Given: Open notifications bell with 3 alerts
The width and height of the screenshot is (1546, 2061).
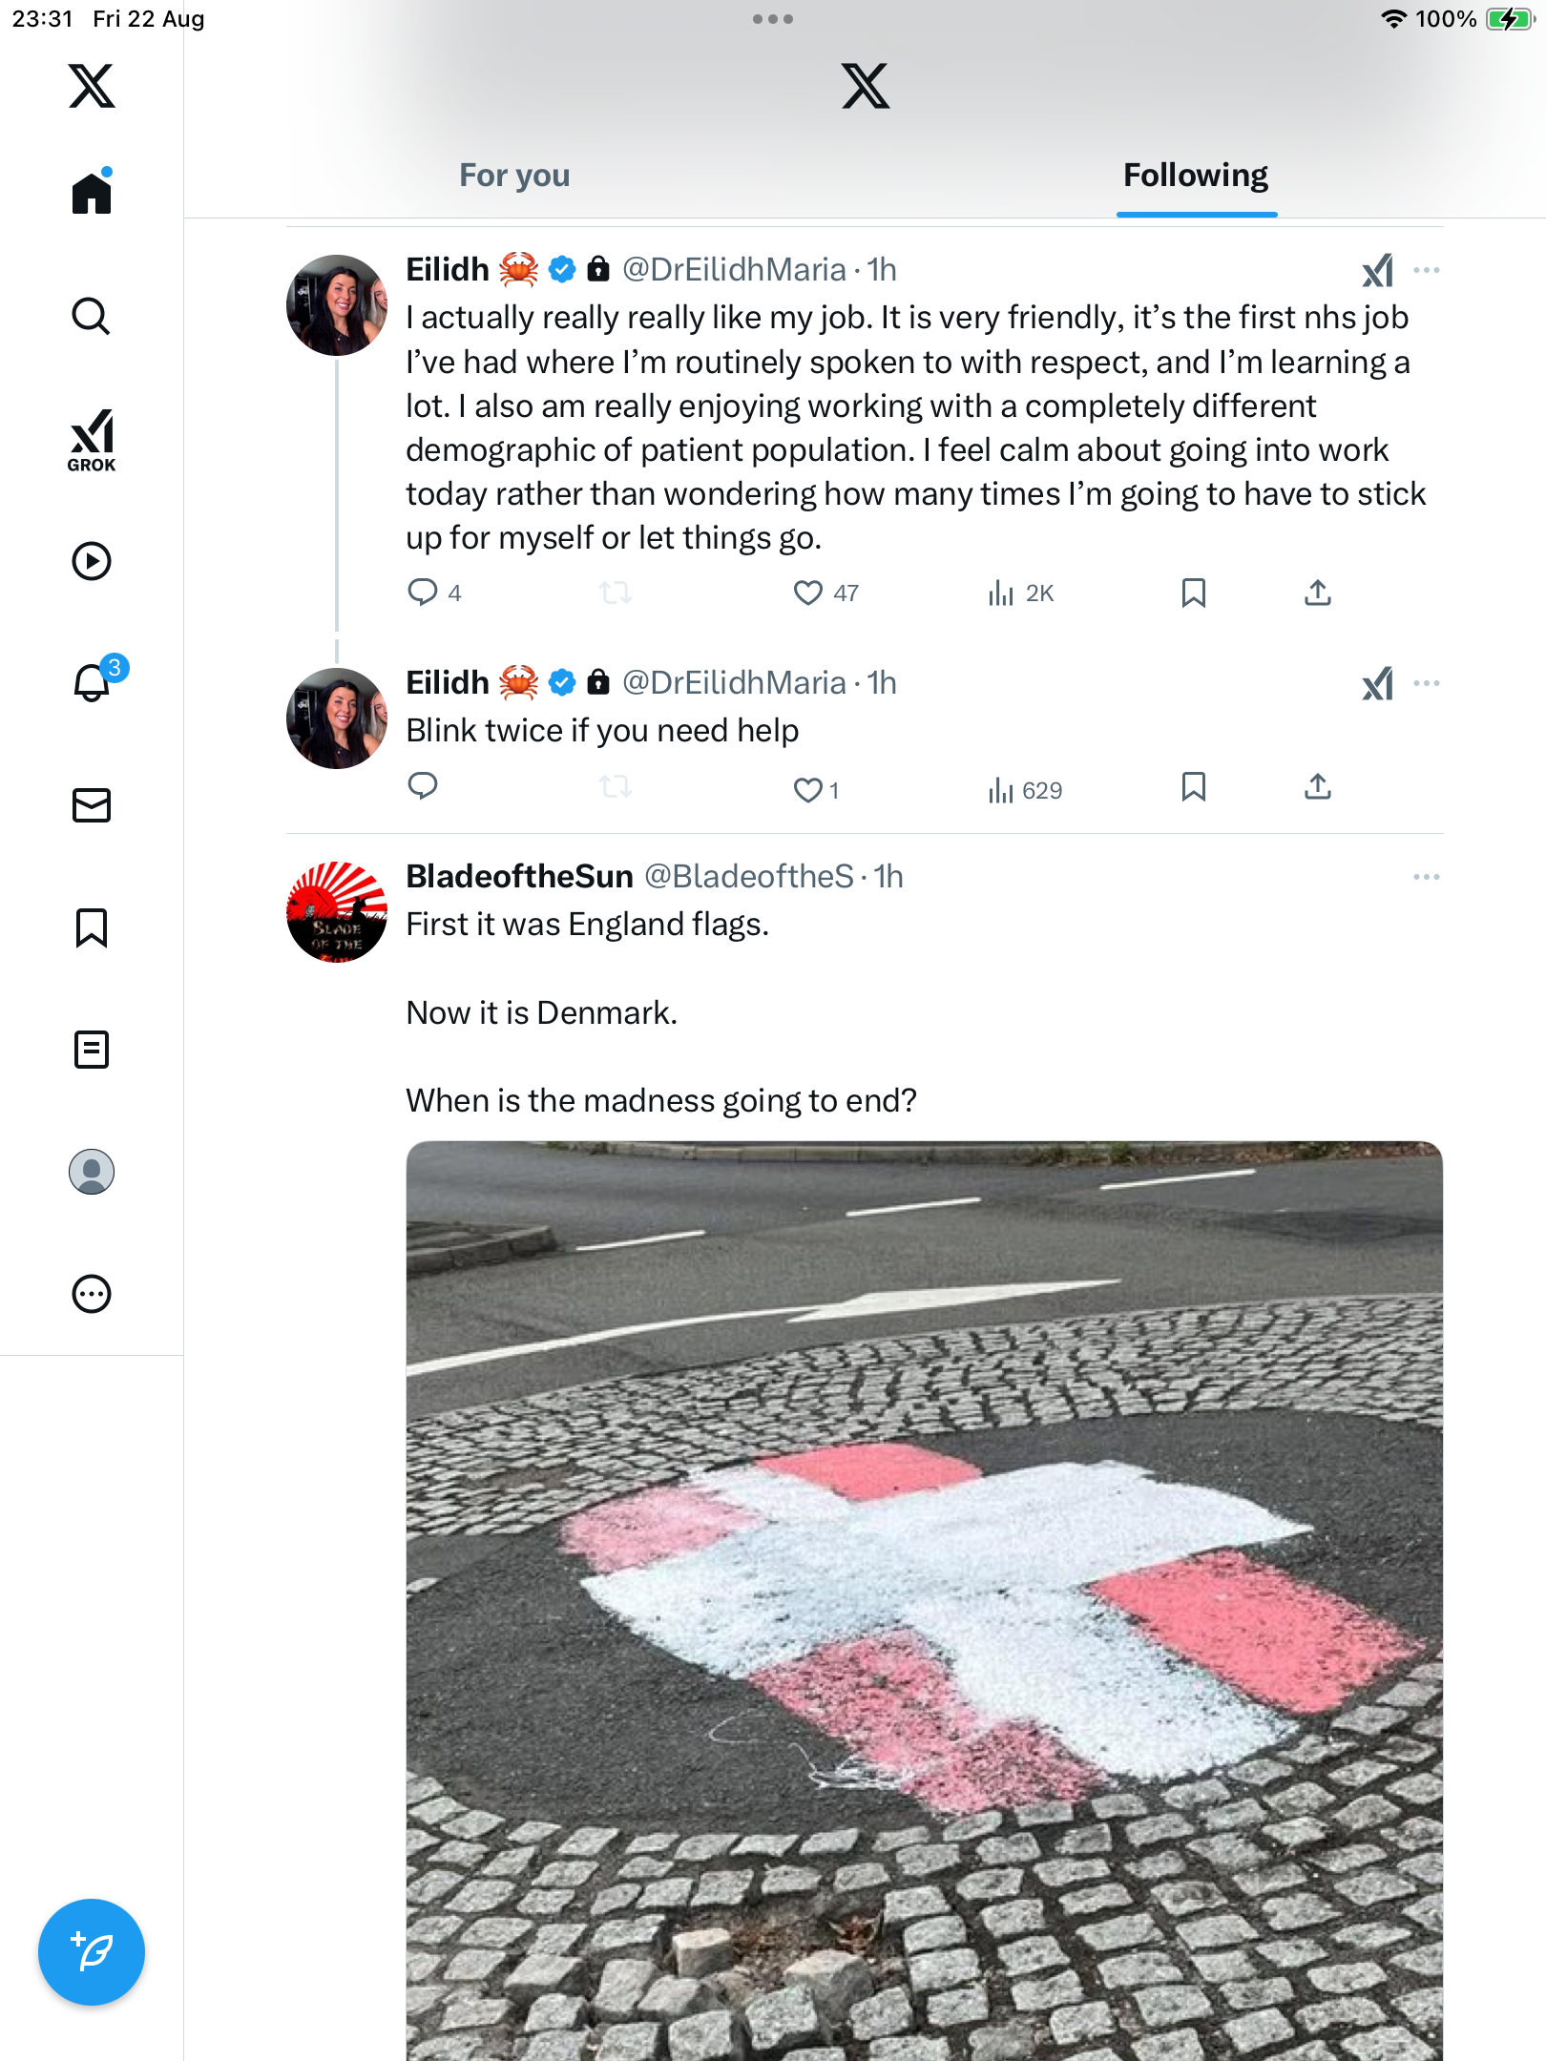Looking at the screenshot, I should click(93, 683).
